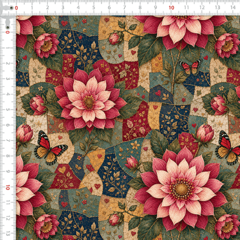Click the red 10 on vertical ruler
Screen dimensions: 240x240
pyautogui.click(x=8, y=187)
